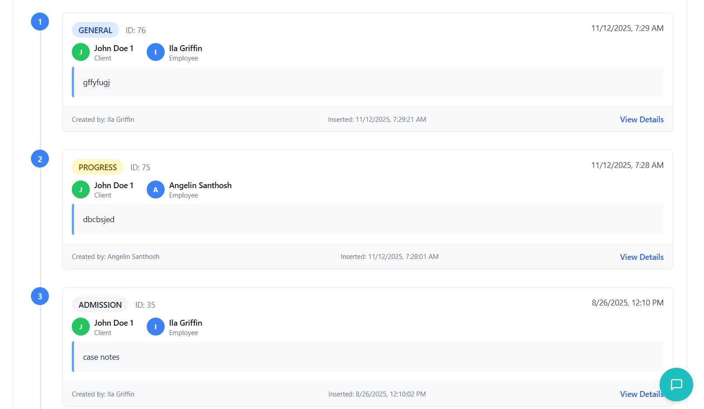
Task: Click John Doe 1 avatar in note 35
Action: 81,327
